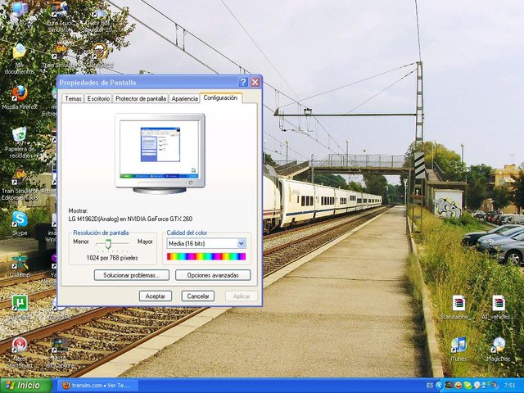This screenshot has width=524, height=393.
Task: Switch to the Escritorio tab
Action: coord(98,99)
